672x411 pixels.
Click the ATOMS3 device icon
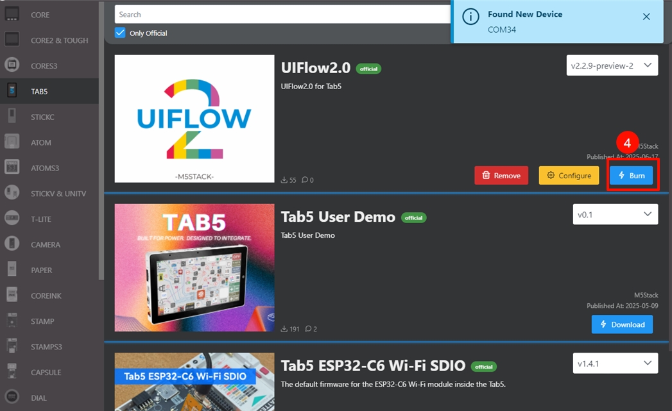[12, 167]
